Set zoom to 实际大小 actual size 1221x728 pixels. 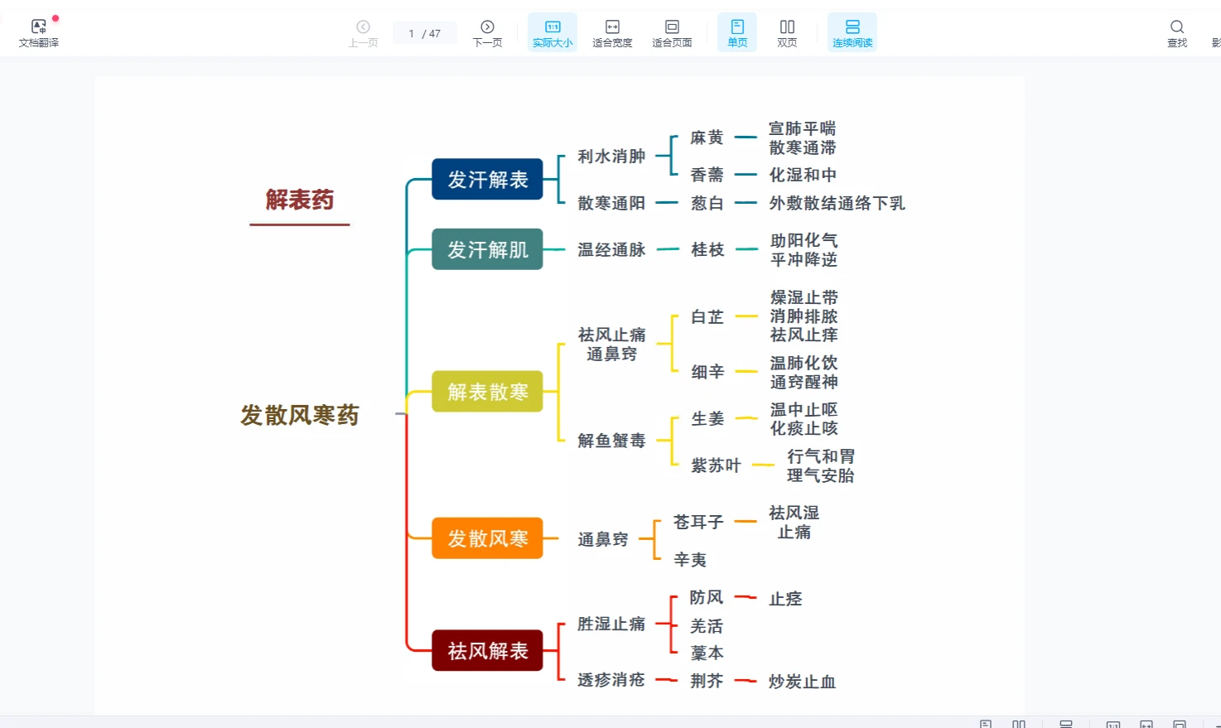pos(553,33)
